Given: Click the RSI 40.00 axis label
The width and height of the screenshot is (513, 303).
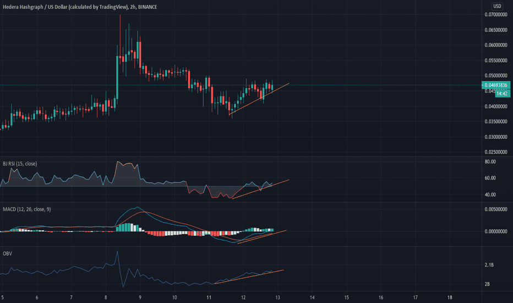Looking at the screenshot, I should pyautogui.click(x=490, y=195).
